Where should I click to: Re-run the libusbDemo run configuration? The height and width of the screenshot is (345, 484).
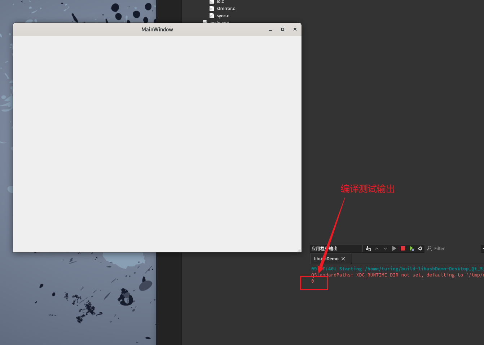[394, 248]
